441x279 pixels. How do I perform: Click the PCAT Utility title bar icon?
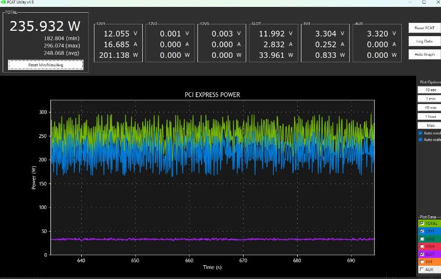pyautogui.click(x=4, y=3)
